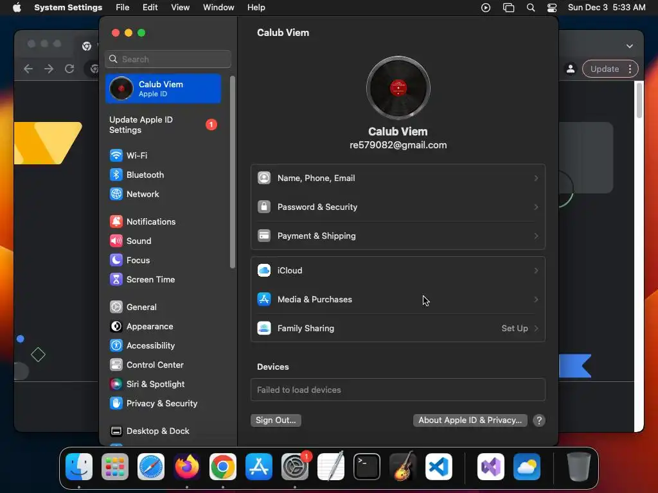Open the Help menu

click(x=256, y=8)
